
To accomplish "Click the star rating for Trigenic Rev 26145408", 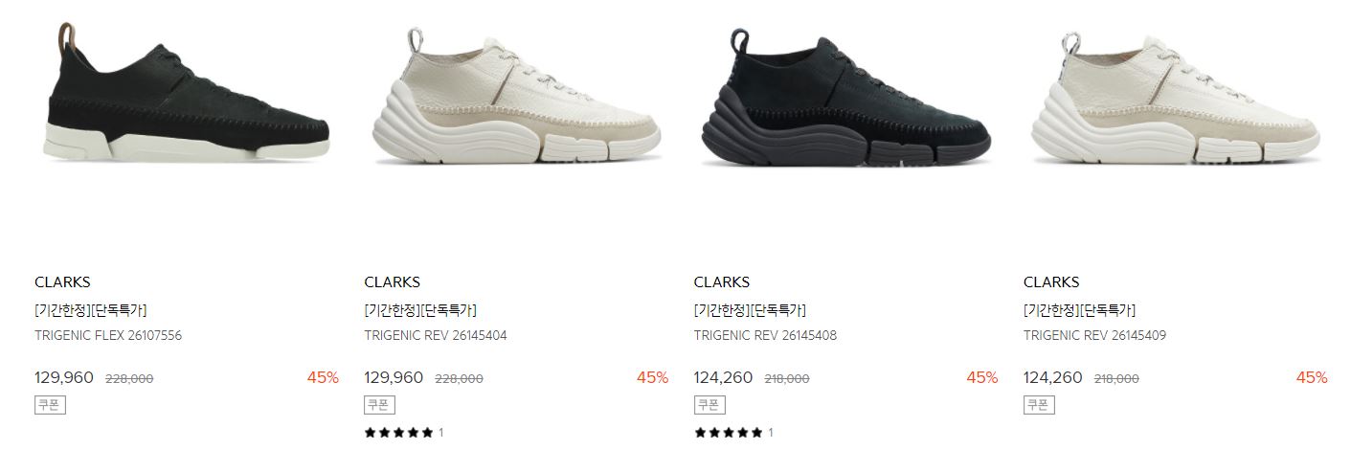I will pyautogui.click(x=729, y=433).
